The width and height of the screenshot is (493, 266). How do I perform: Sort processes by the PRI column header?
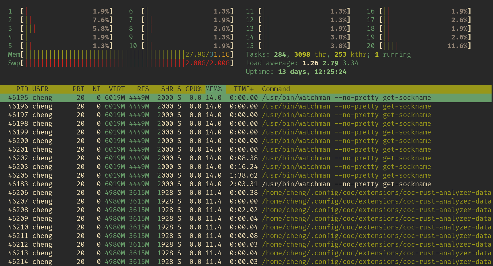click(x=78, y=89)
